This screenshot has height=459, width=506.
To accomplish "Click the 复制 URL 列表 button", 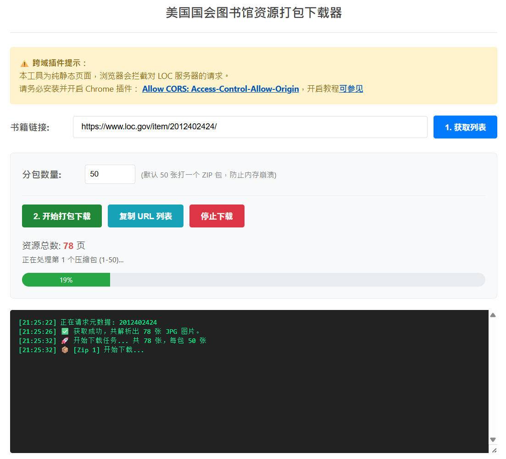I will 145,216.
